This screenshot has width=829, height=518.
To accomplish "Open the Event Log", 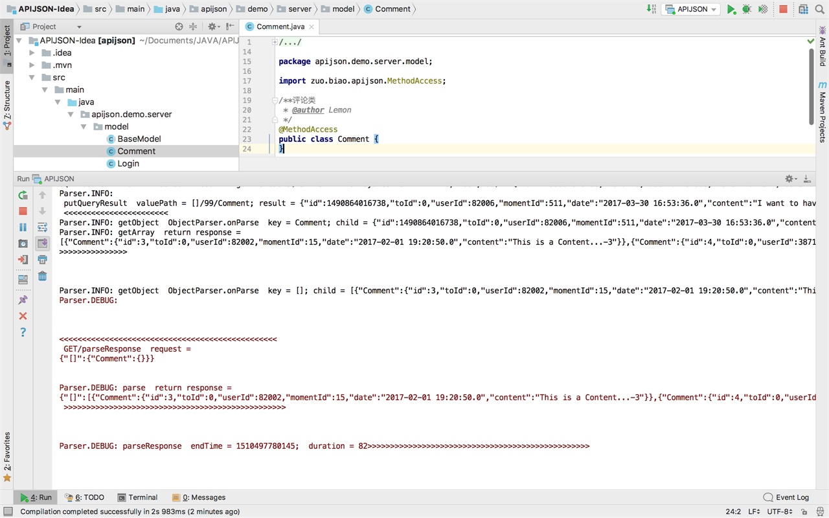I will 786,497.
